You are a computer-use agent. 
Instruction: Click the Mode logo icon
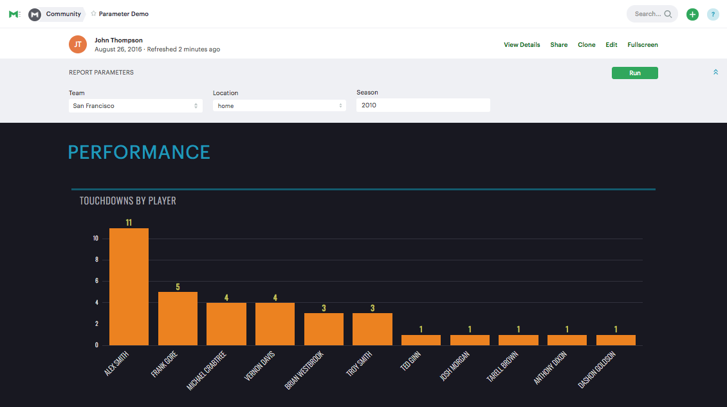tap(14, 14)
